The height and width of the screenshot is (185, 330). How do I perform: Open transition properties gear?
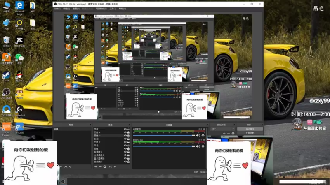pos(233,133)
